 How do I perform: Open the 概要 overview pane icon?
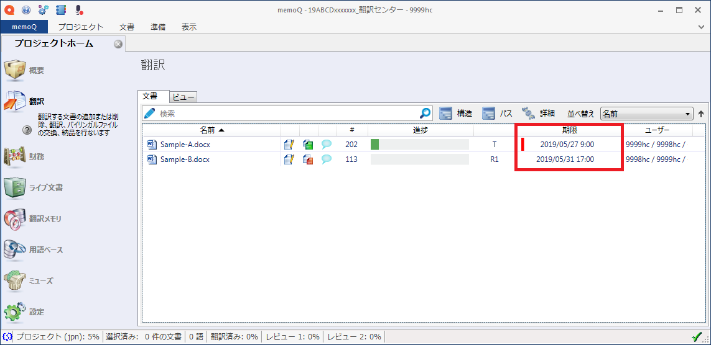(x=16, y=70)
